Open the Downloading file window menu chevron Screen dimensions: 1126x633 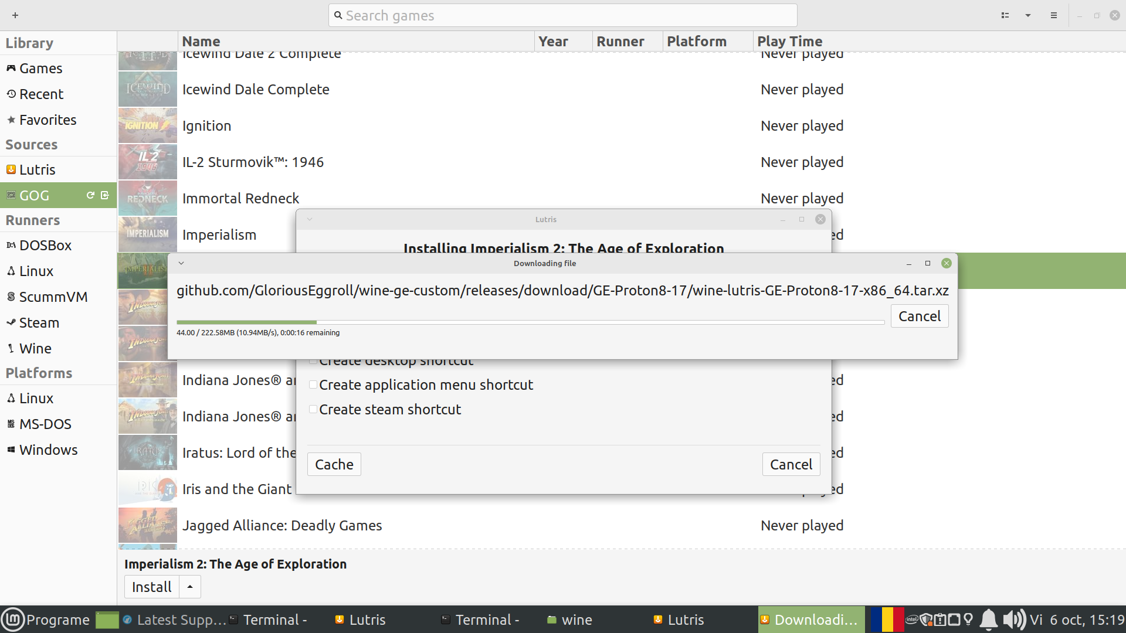[181, 263]
